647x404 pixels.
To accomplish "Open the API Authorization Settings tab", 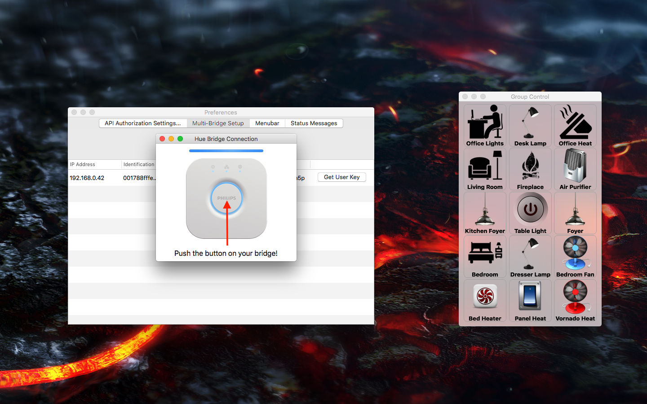I will (x=143, y=123).
